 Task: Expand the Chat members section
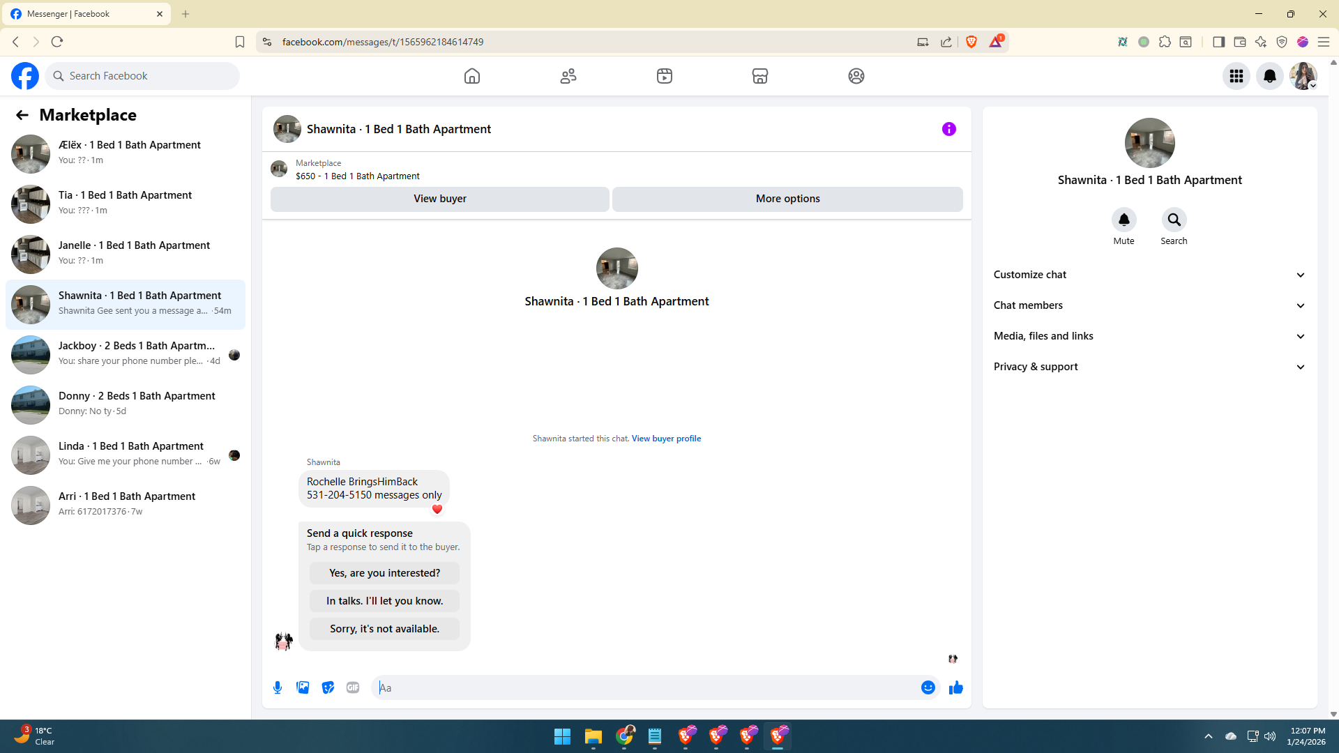[1149, 305]
